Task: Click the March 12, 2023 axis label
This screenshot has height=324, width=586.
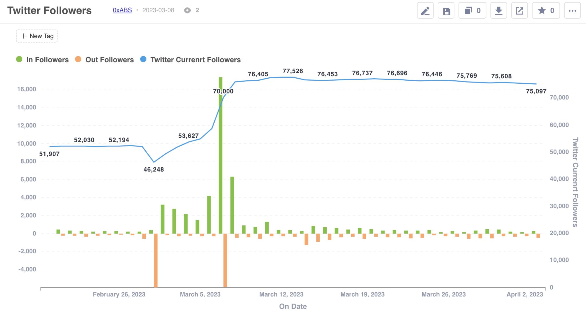Action: tap(281, 295)
